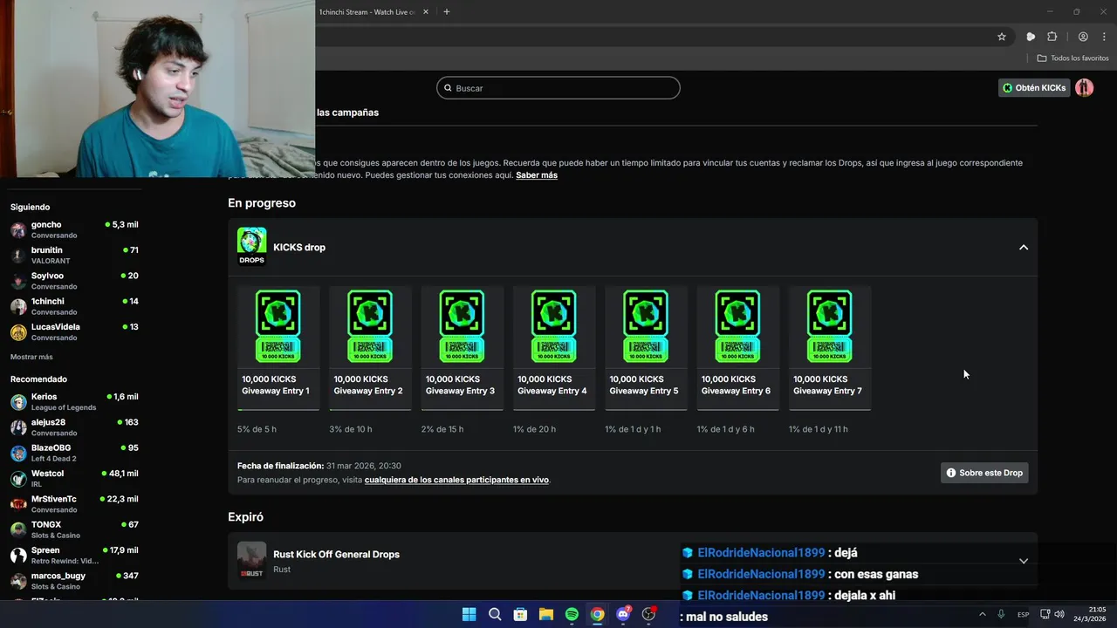Collapse the KICKS drop campaign section
Screen dimensions: 1117x628
click(1024, 248)
